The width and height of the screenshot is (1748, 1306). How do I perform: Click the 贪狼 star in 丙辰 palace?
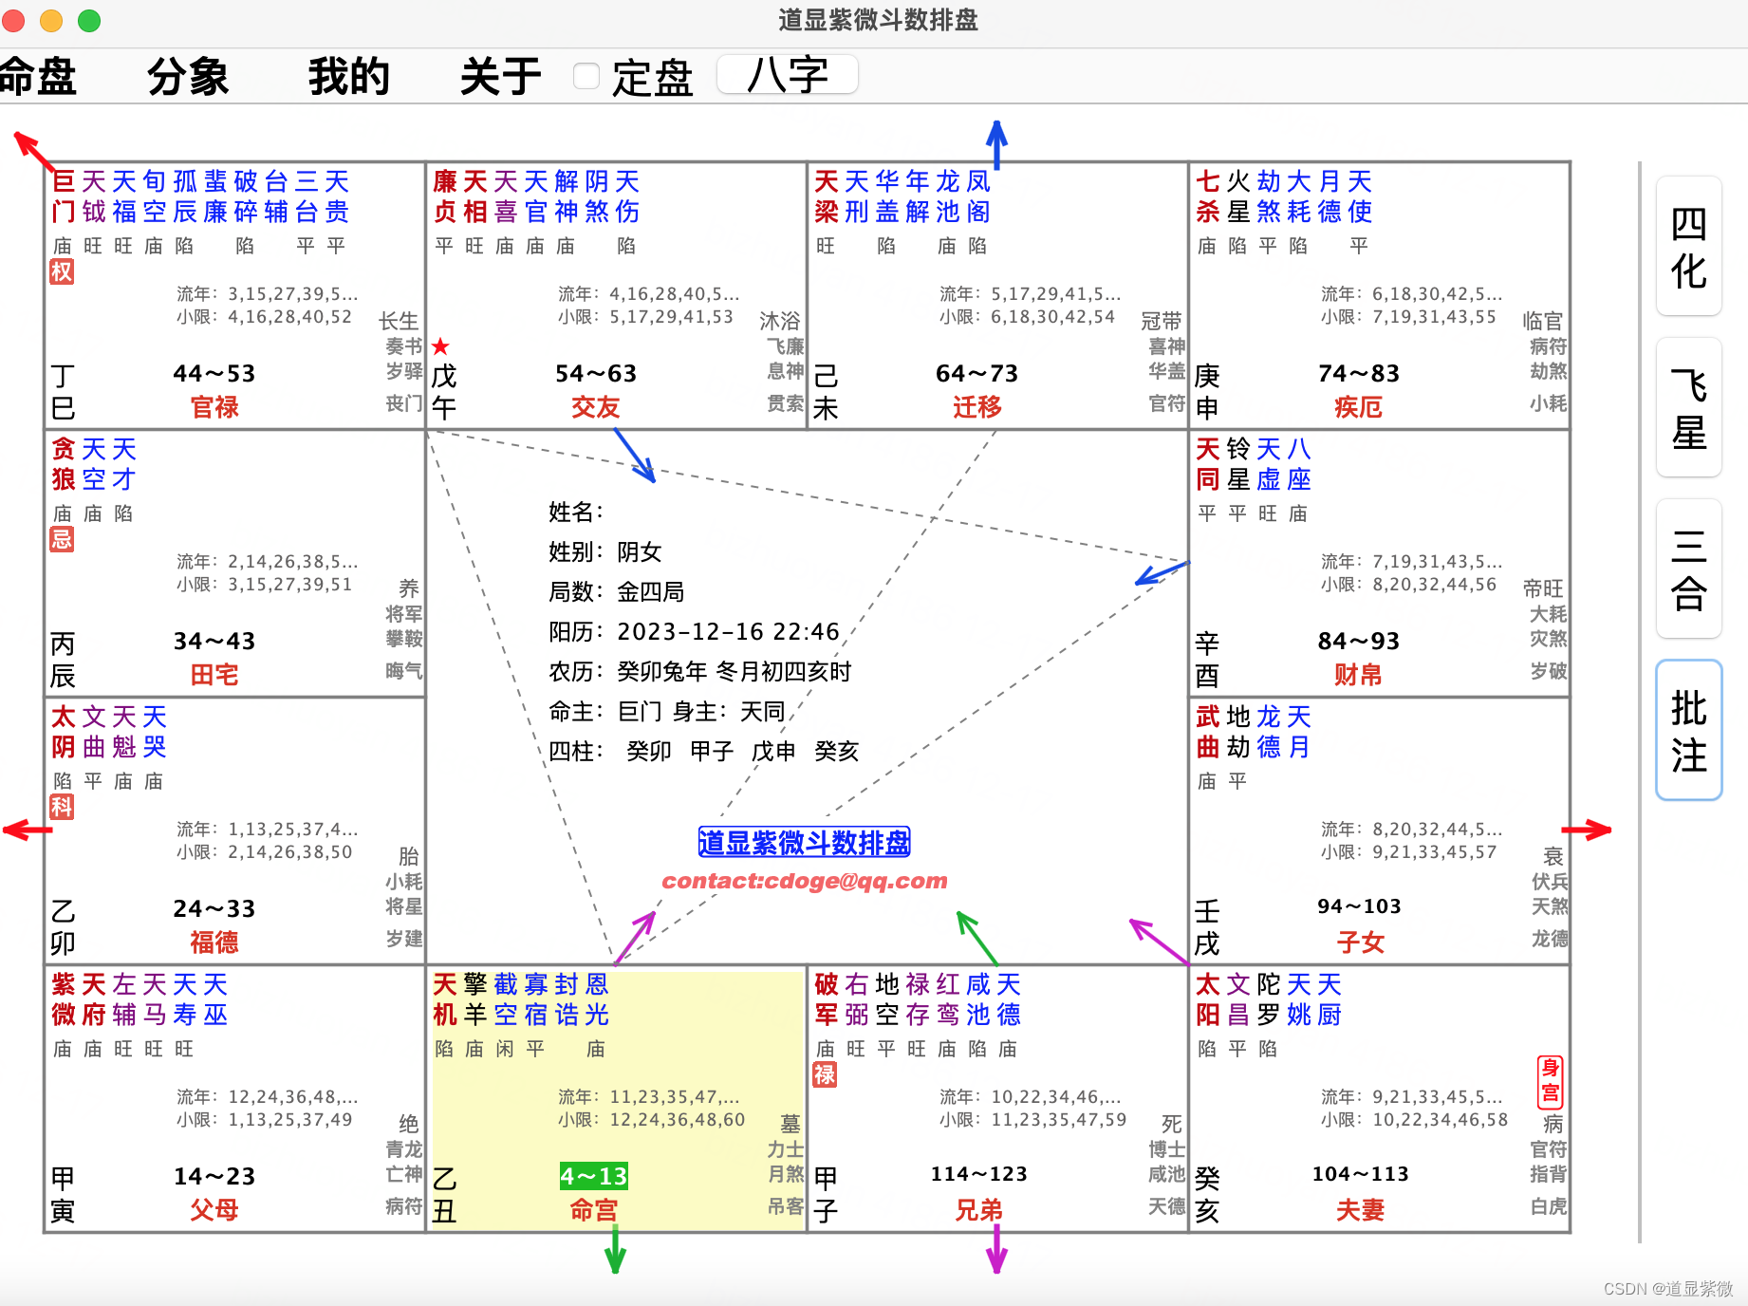pos(64,464)
